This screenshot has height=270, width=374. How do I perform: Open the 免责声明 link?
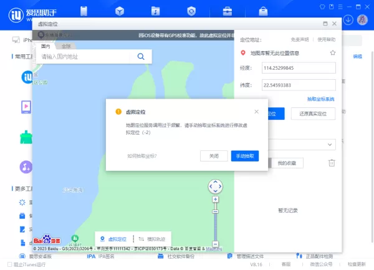click(300, 39)
